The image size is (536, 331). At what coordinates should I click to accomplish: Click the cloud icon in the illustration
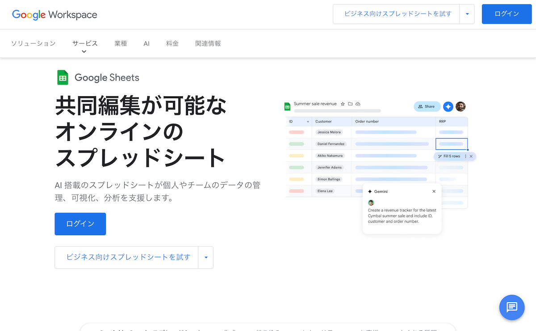[x=358, y=104]
